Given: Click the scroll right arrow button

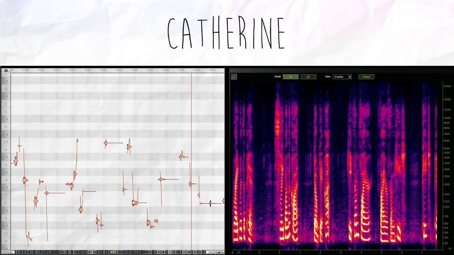Looking at the screenshot, I should pyautogui.click(x=215, y=252).
